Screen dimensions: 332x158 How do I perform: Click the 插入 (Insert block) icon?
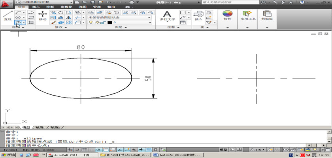point(198,16)
